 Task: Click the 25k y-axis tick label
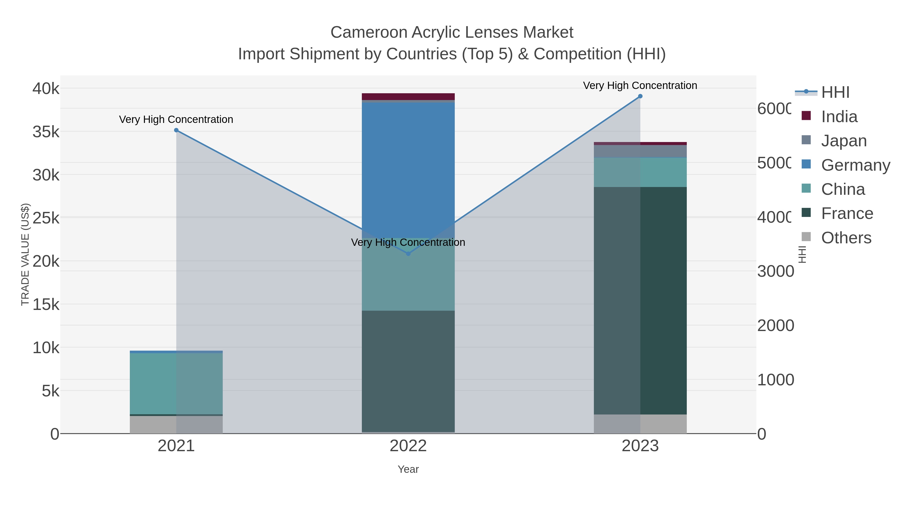(x=46, y=218)
